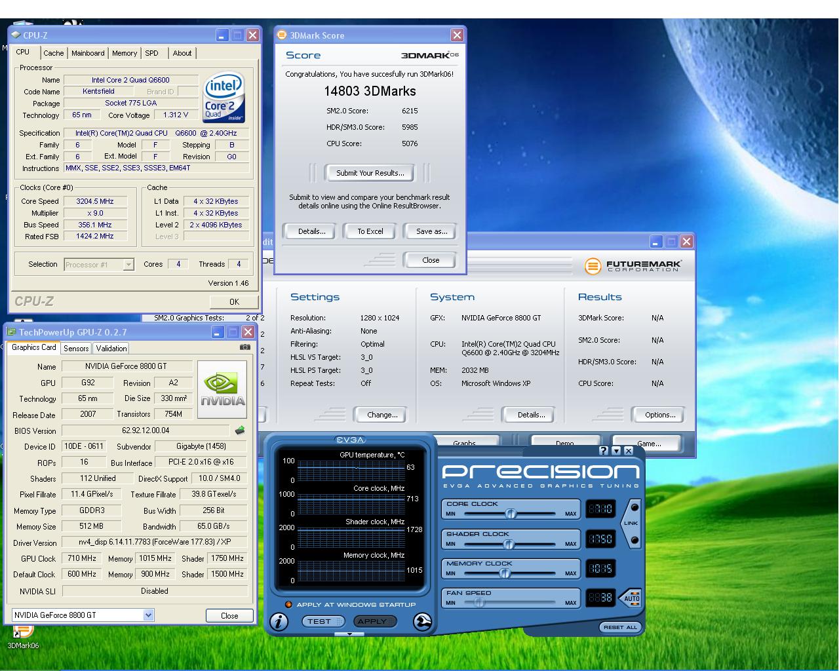Adjust the Memory Clock slider
This screenshot has width=839, height=671.
505,573
